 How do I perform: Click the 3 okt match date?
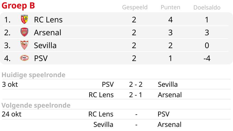click(x=10, y=84)
